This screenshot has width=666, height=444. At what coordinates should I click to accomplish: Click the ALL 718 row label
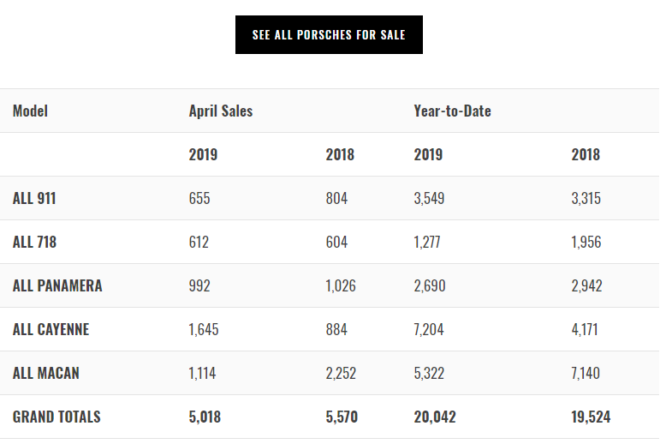34,243
